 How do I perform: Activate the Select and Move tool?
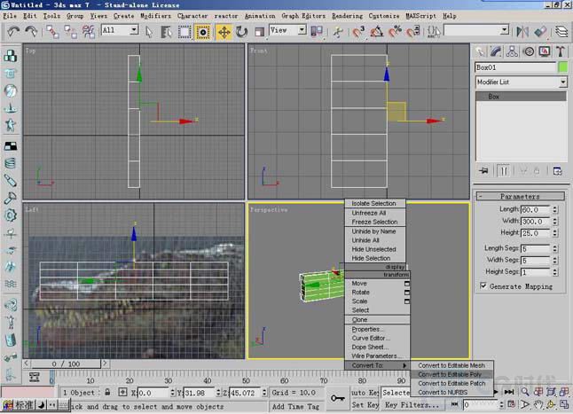224,32
